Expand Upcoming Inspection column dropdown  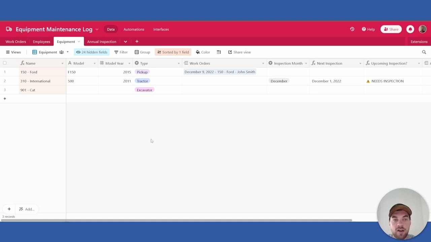tap(419, 63)
